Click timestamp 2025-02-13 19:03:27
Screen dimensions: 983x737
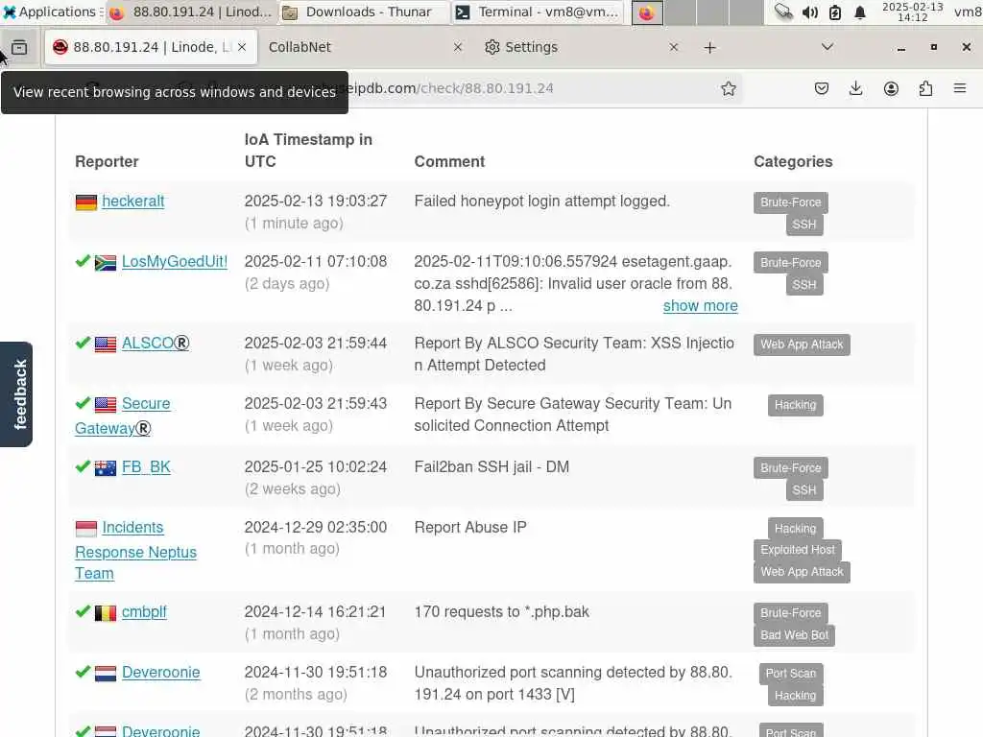(316, 202)
